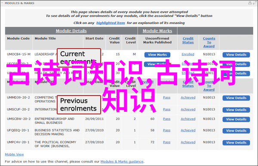Click title 'BUSINESS STATISTICS AND DECISION MAKING'

coord(57,132)
